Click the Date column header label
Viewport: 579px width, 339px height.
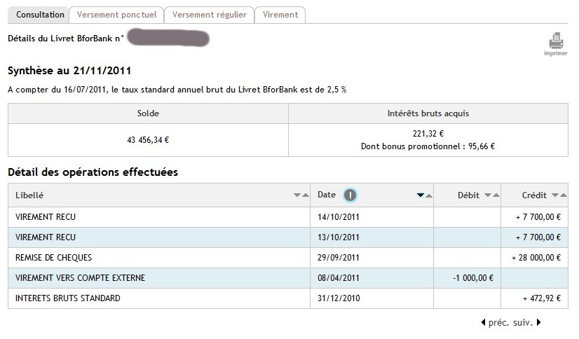tap(327, 195)
